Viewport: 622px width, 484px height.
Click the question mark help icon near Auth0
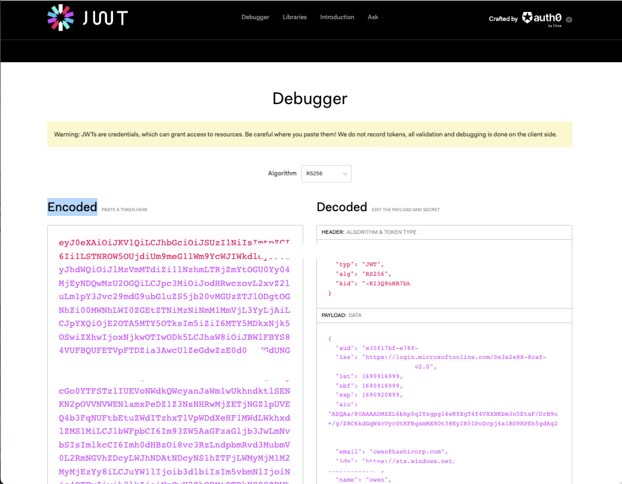click(x=569, y=20)
